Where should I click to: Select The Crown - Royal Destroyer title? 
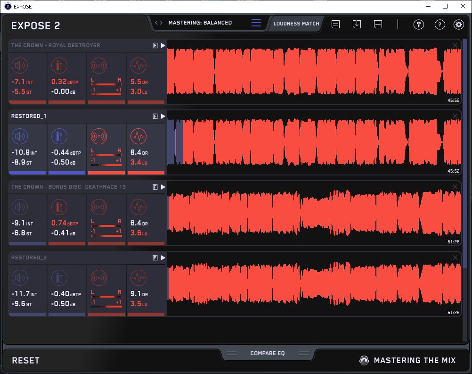pos(56,45)
